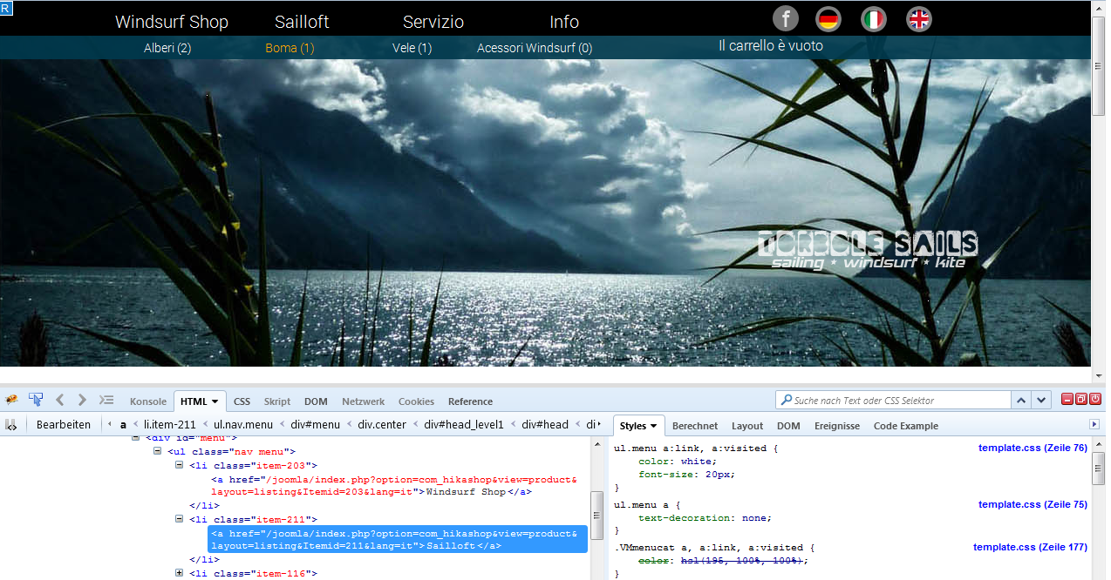Jump to previous search result arrow
Screen dimensions: 1111x580
pyautogui.click(x=1021, y=400)
